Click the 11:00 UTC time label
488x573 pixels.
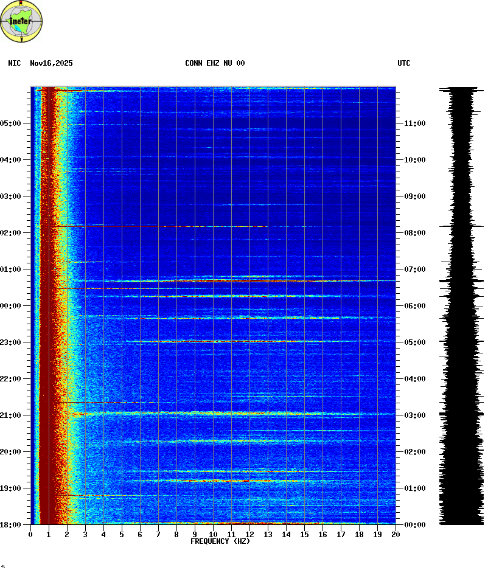pos(414,123)
